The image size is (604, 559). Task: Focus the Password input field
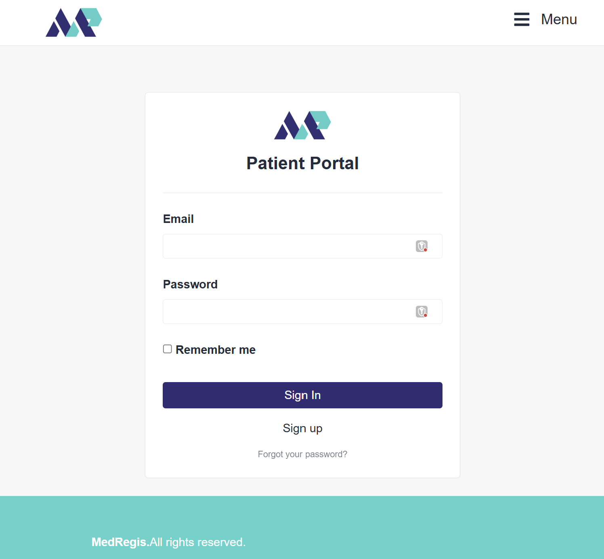coord(287,312)
